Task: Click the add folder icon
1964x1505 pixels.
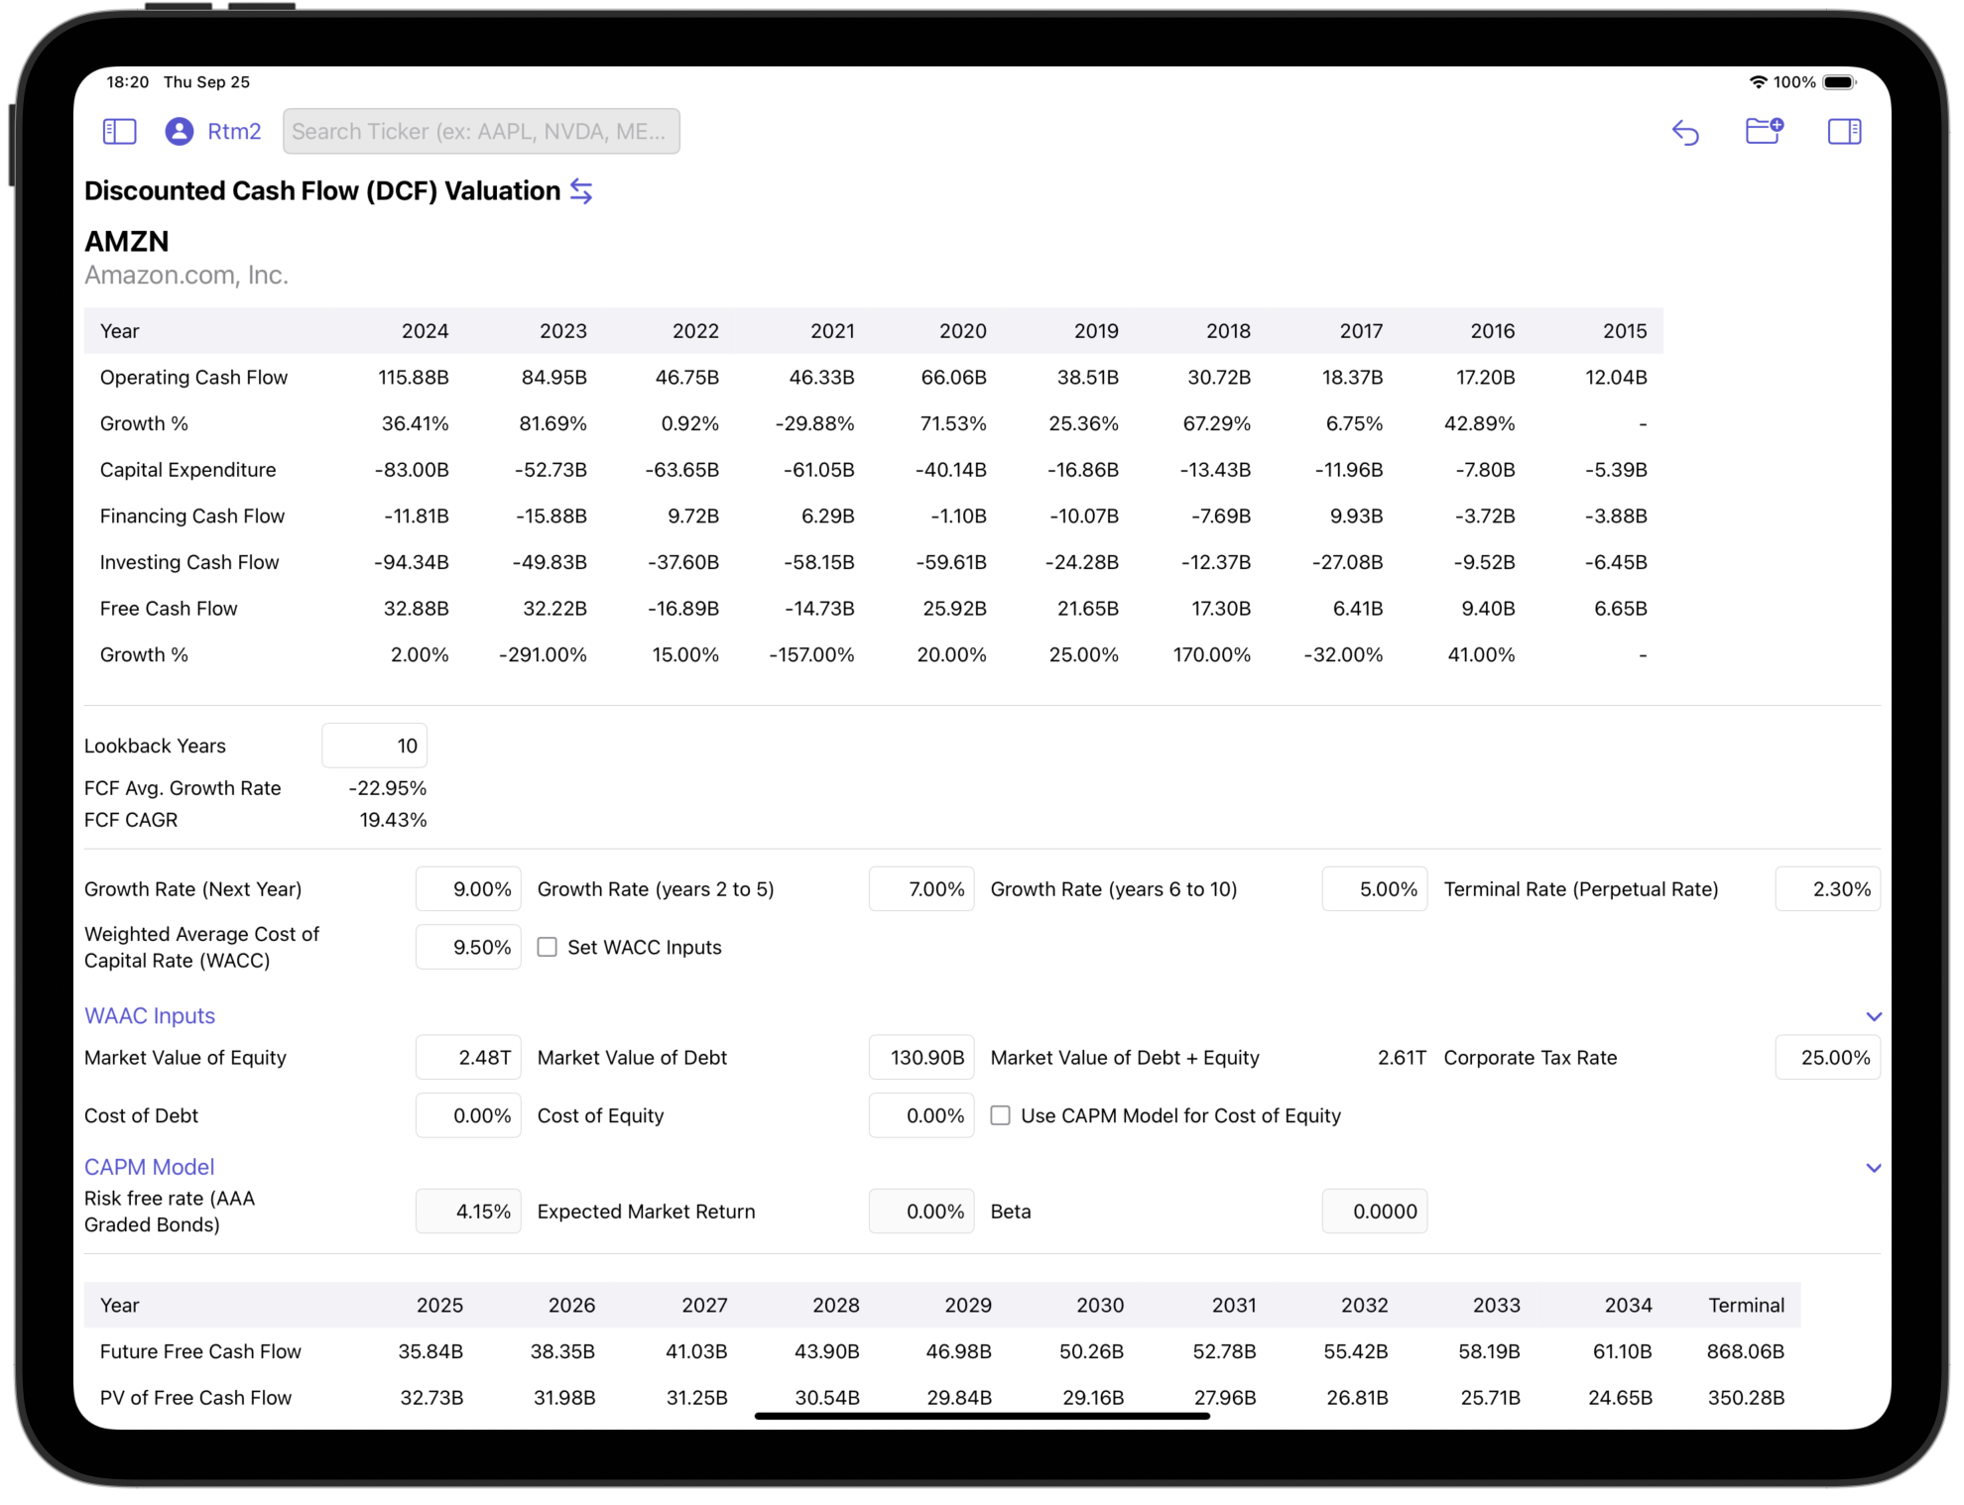Action: click(1764, 132)
